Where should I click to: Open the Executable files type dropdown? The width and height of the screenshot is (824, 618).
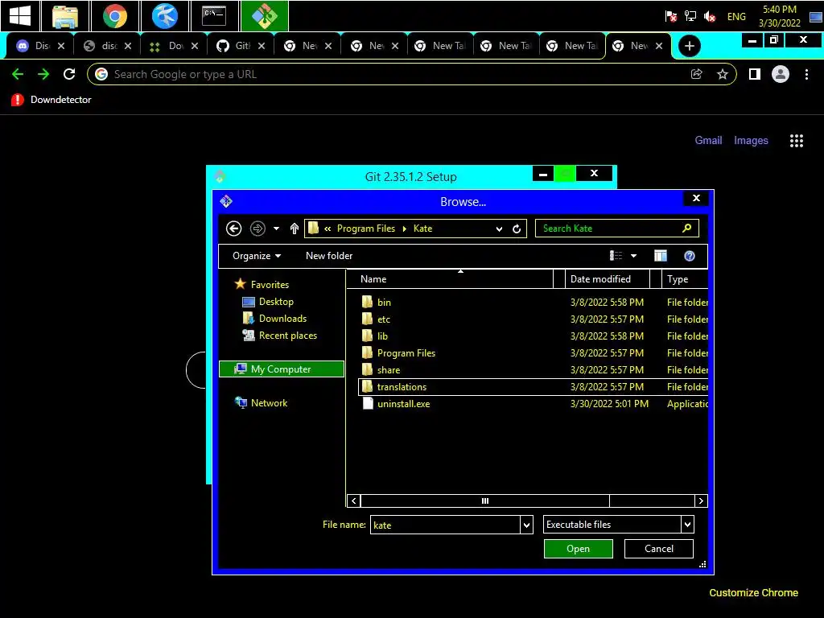pos(619,525)
